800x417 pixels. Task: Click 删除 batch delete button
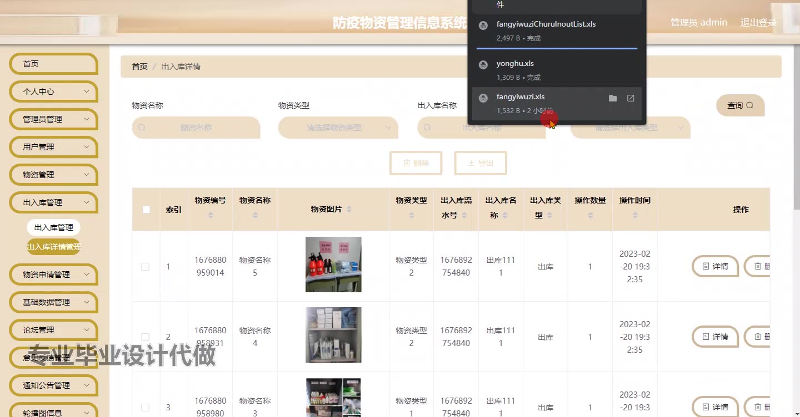coord(416,163)
